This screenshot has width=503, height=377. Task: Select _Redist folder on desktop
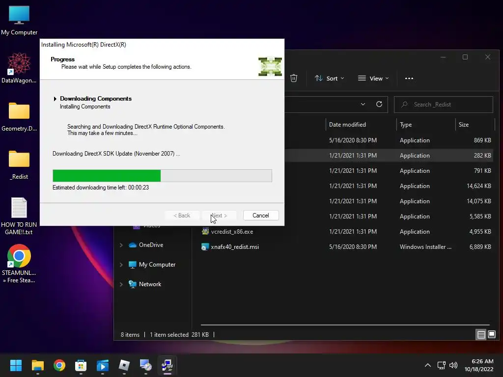pos(19,165)
